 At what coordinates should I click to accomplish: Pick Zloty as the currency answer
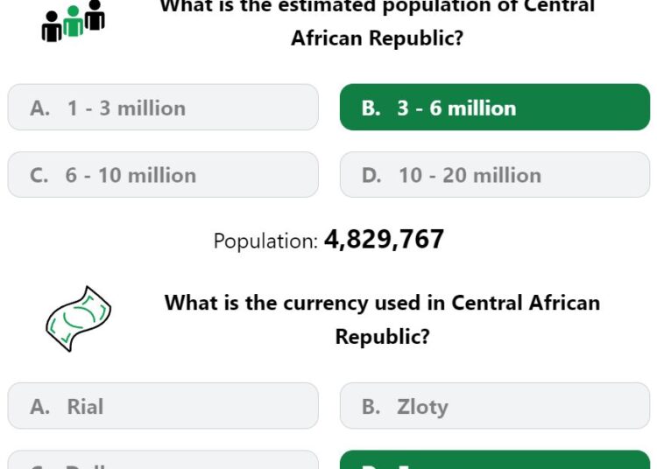point(495,406)
